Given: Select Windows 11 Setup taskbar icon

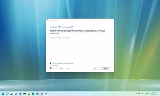Looking at the screenshot, I should click(46, 94).
